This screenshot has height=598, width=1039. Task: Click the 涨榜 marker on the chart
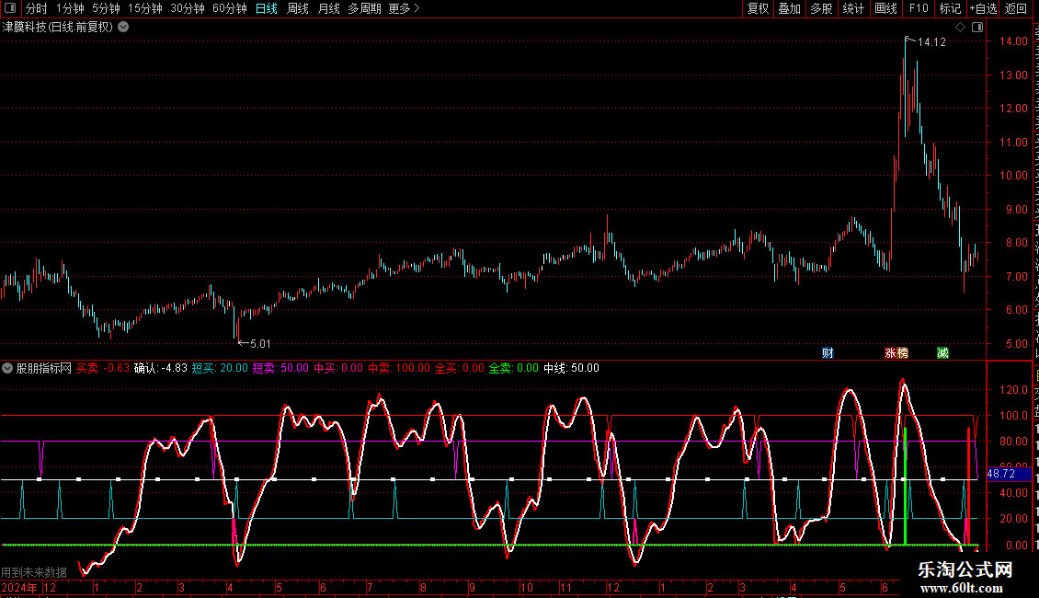click(x=896, y=352)
